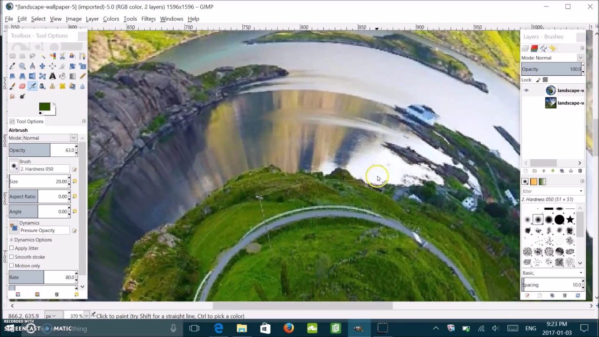Select the second landscape layer thumbnail

click(550, 103)
